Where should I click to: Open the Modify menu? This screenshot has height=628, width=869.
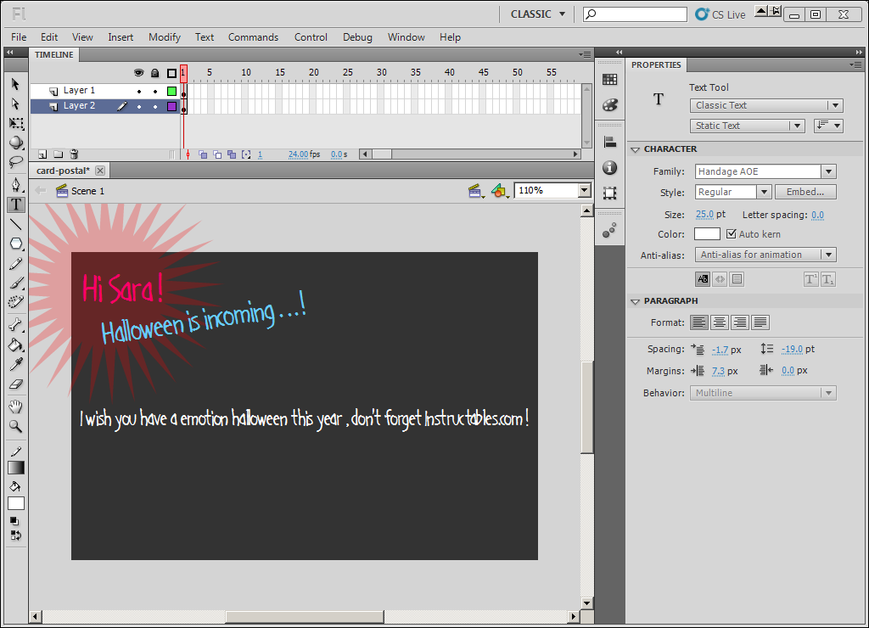[x=164, y=37]
